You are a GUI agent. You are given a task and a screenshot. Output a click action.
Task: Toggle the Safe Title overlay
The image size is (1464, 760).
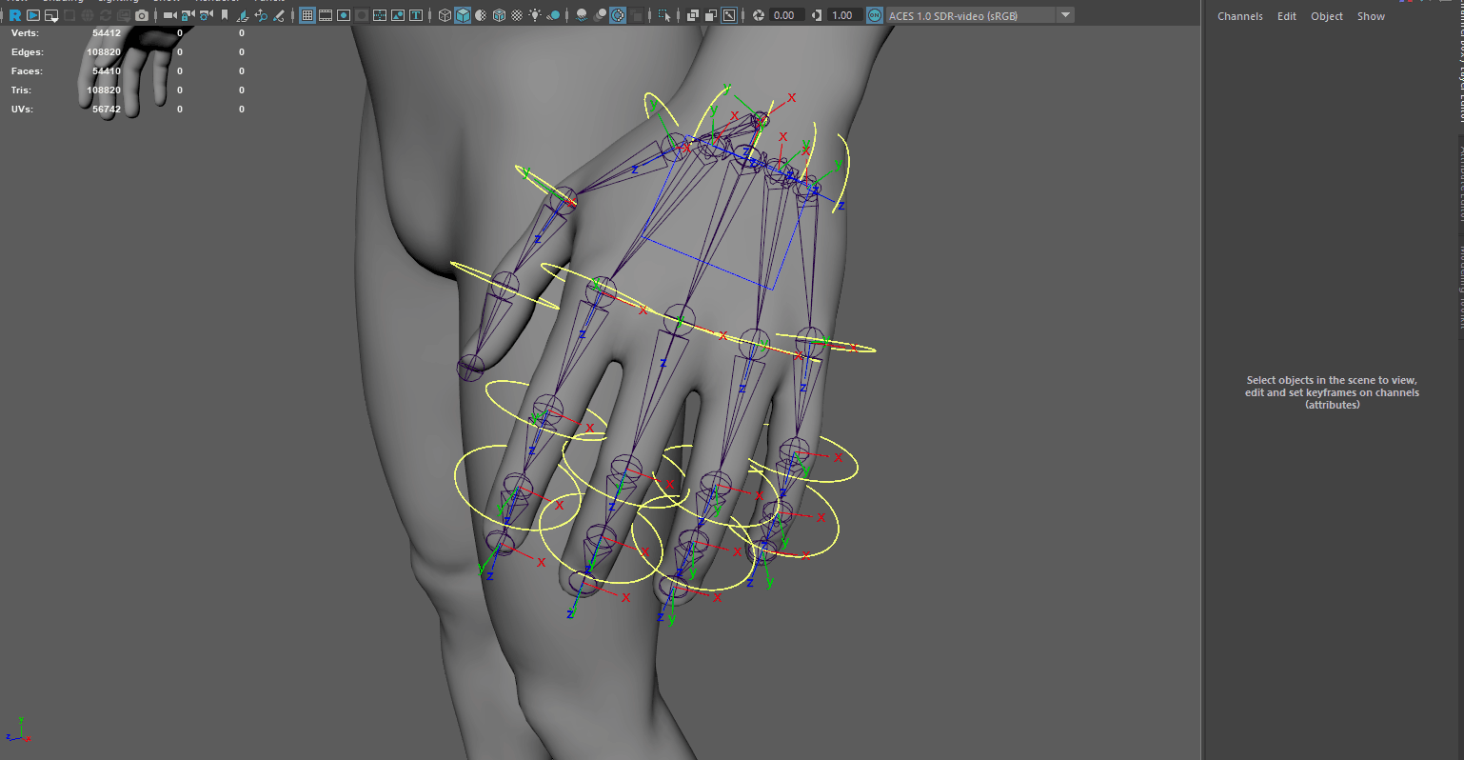pyautogui.click(x=416, y=15)
